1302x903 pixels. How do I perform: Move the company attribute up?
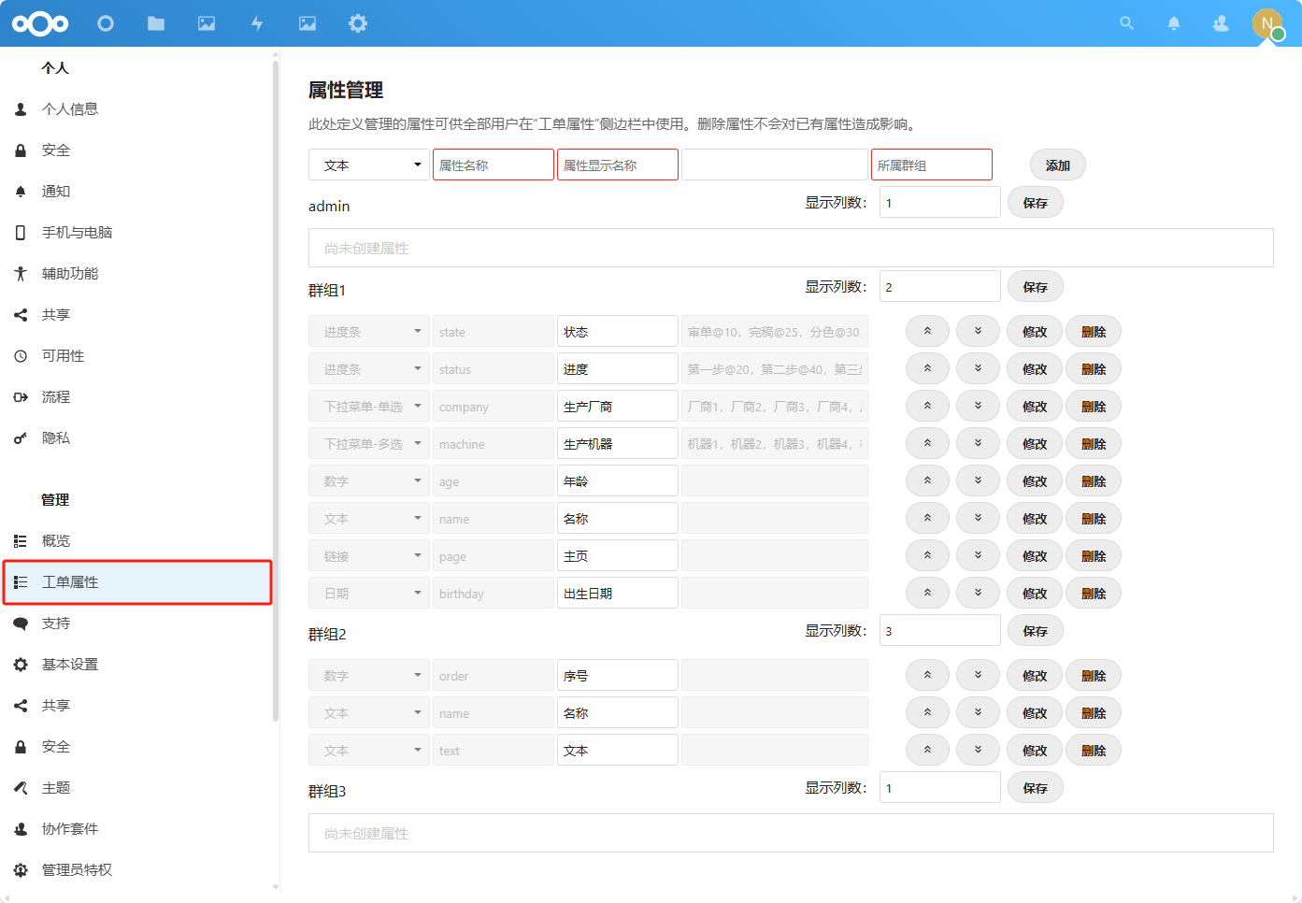pos(927,406)
